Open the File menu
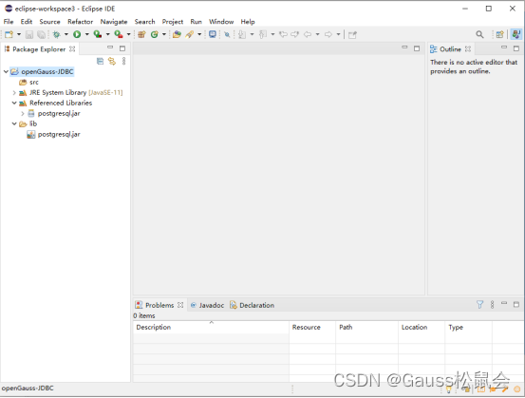 (x=9, y=22)
